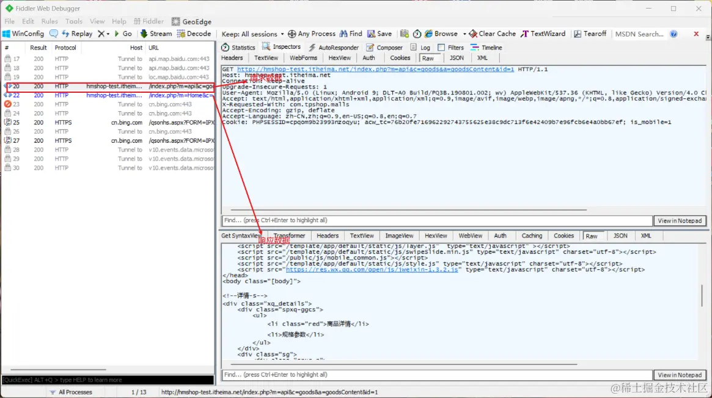Click the comment speech bubble icon
Screen dimensions: 712x398
click(54, 34)
